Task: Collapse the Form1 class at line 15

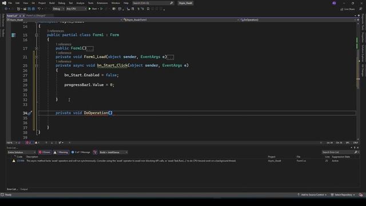Action: [x=37, y=35]
